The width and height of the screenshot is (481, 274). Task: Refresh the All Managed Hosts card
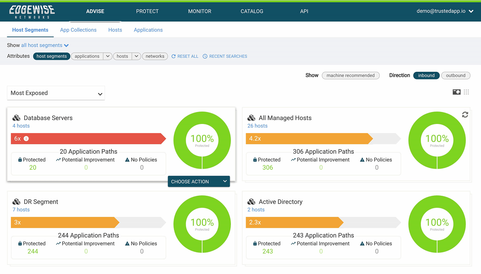click(465, 114)
